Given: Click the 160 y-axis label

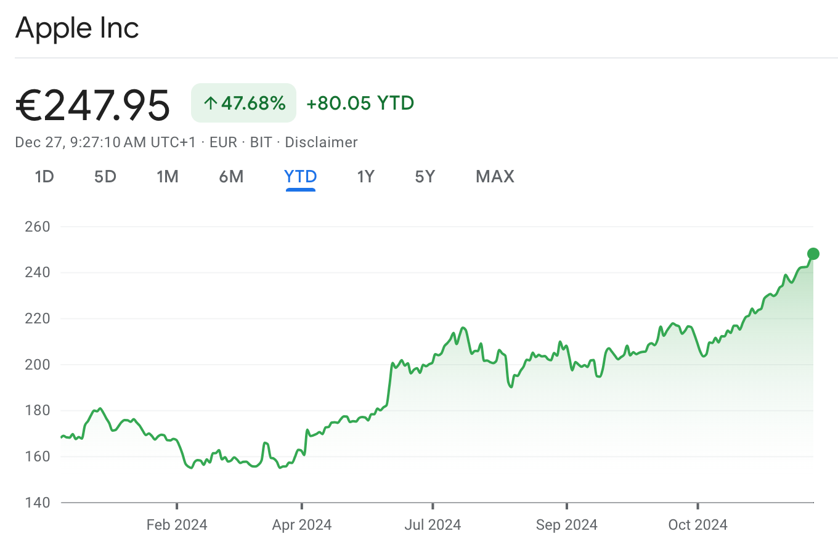Looking at the screenshot, I should [38, 456].
